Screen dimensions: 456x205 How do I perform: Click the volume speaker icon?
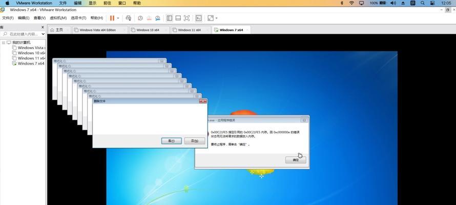coord(393,3)
